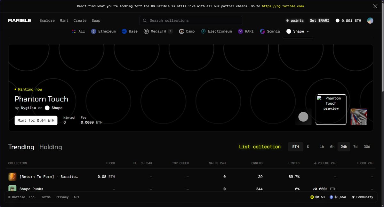This screenshot has height=207, width=384.
Task: Switch currency display to ETH
Action: (295, 147)
